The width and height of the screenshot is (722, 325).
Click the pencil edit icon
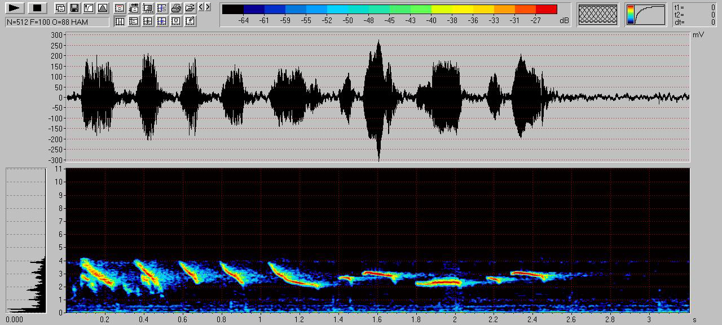pos(190,21)
